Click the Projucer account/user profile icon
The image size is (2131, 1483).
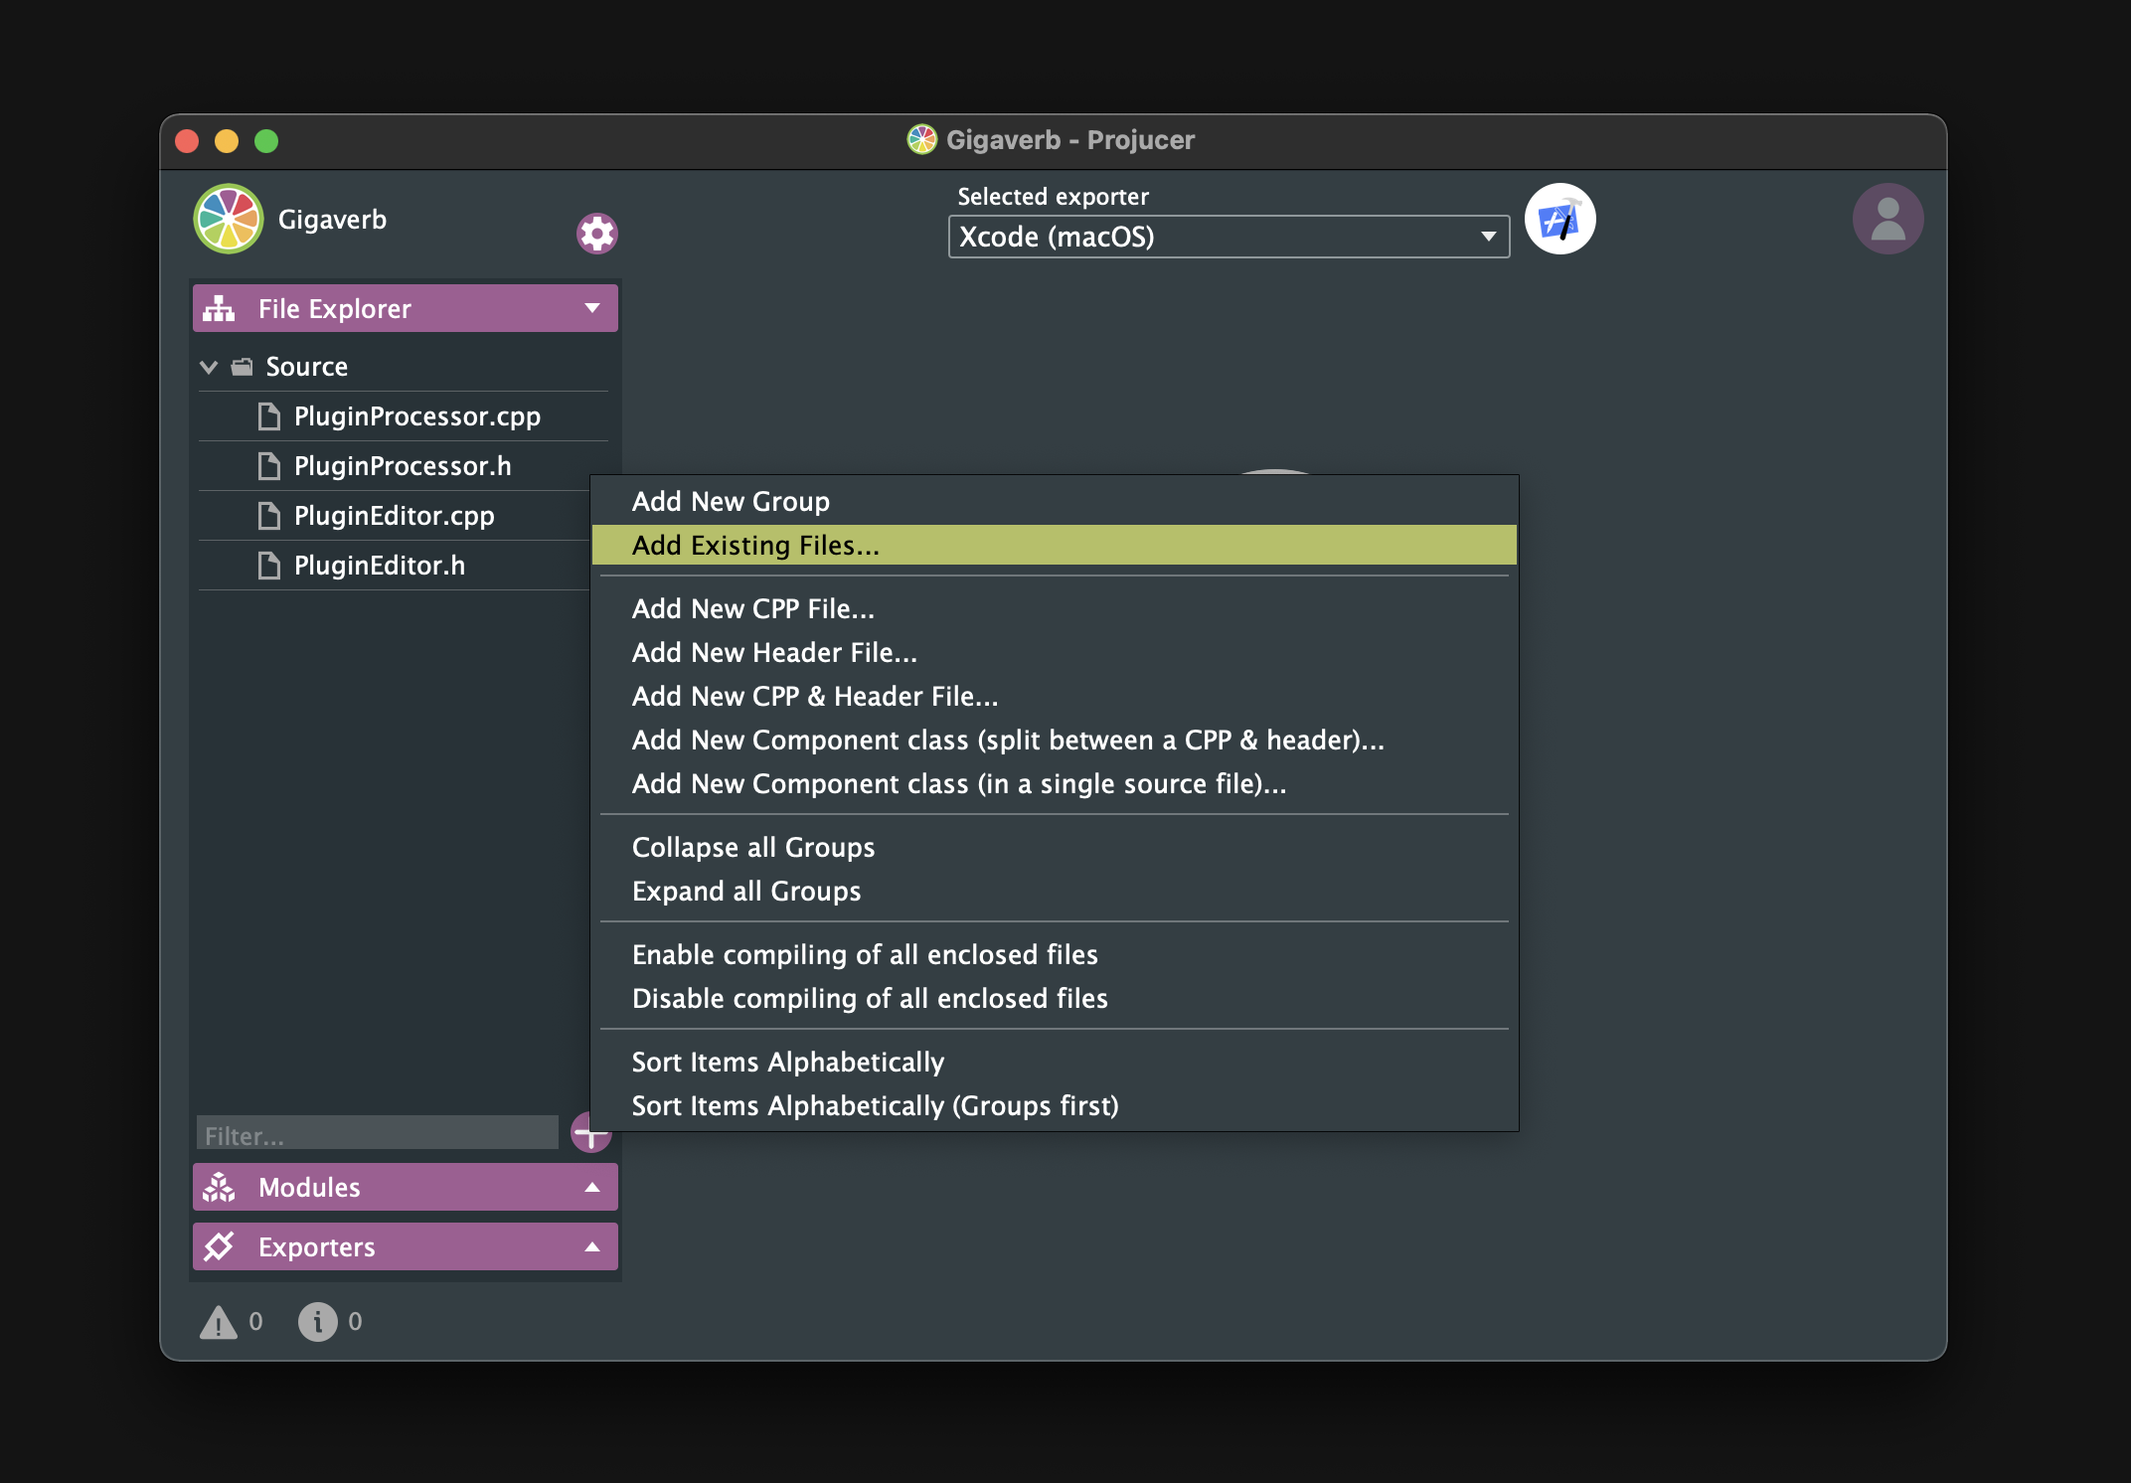pos(1888,219)
